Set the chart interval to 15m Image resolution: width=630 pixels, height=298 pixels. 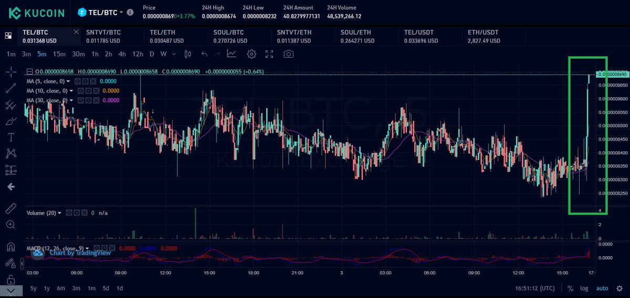click(x=59, y=54)
